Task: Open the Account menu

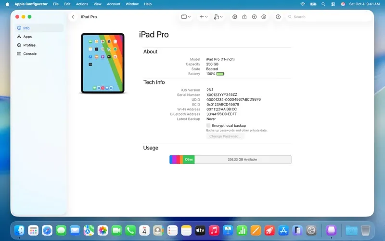Action: pos(114,4)
